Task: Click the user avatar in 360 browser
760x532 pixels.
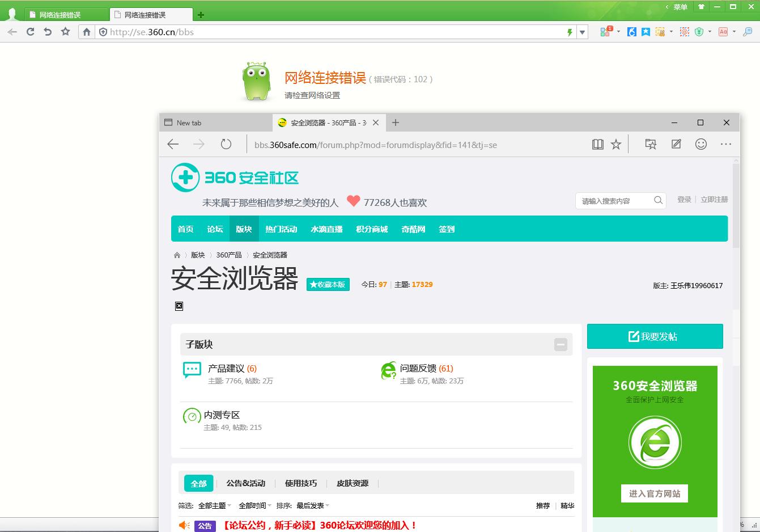Action: 12,14
